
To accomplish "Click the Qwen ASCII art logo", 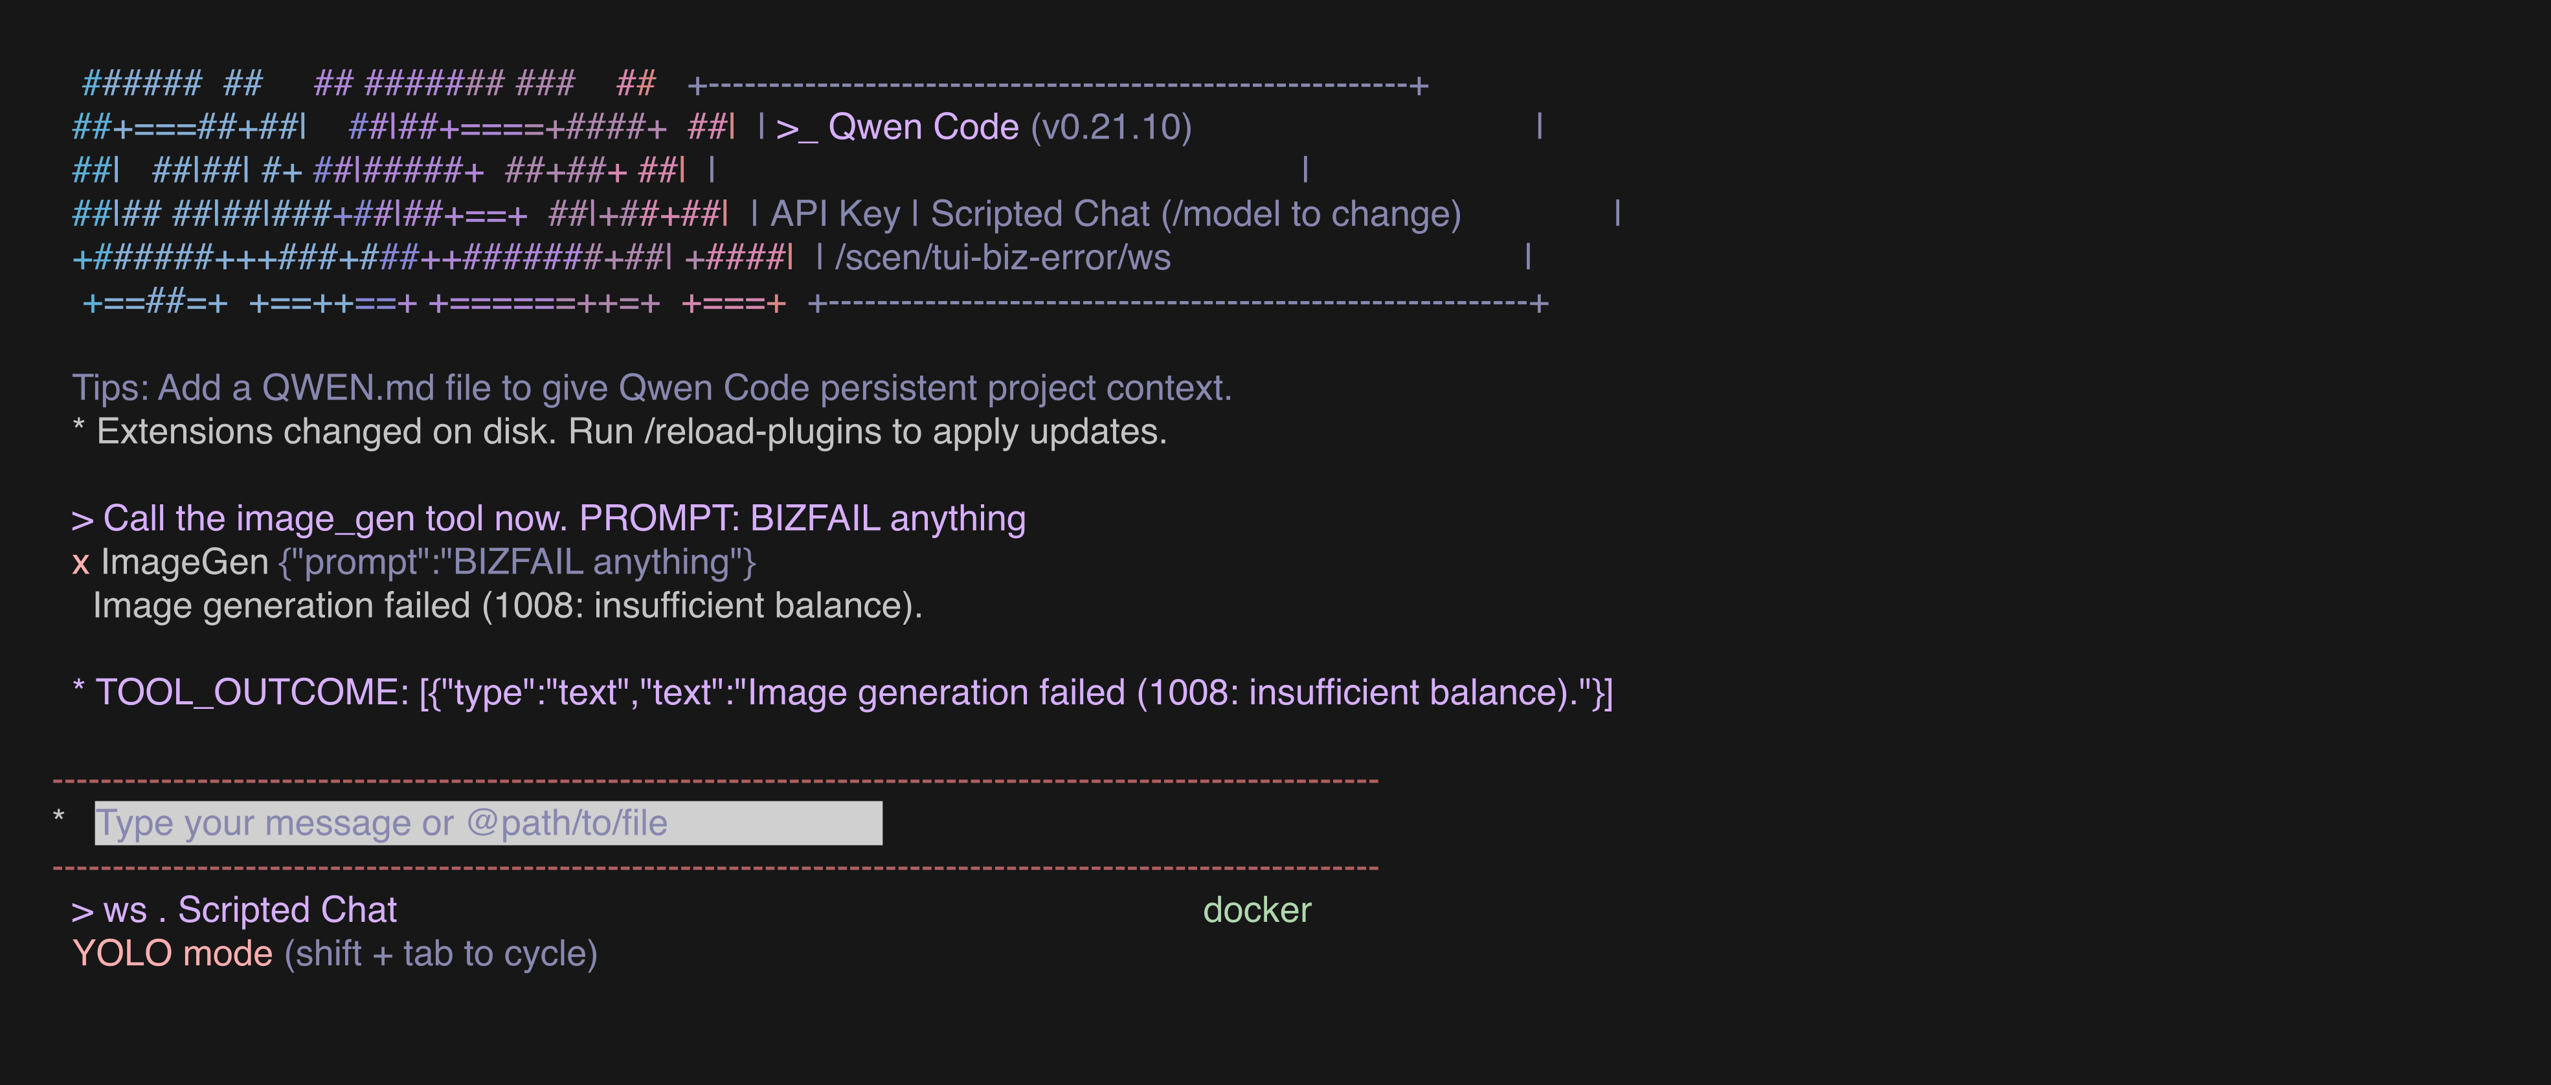I will pyautogui.click(x=432, y=192).
